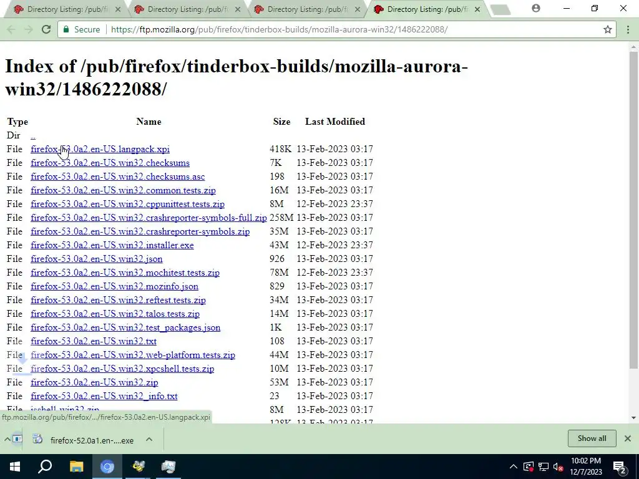Click the 'Last Modified' column header

(x=335, y=122)
